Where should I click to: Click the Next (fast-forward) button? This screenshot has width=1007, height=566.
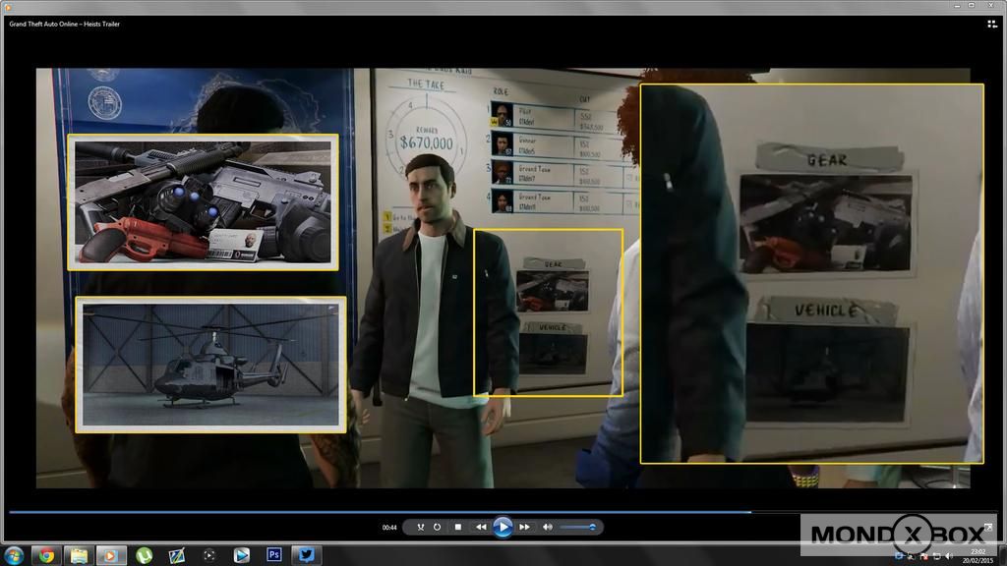525,528
